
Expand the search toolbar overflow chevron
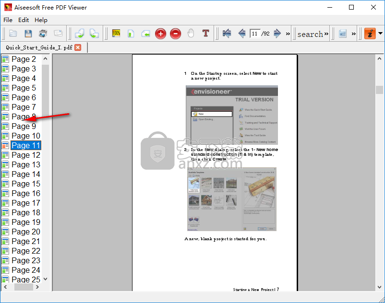click(326, 34)
